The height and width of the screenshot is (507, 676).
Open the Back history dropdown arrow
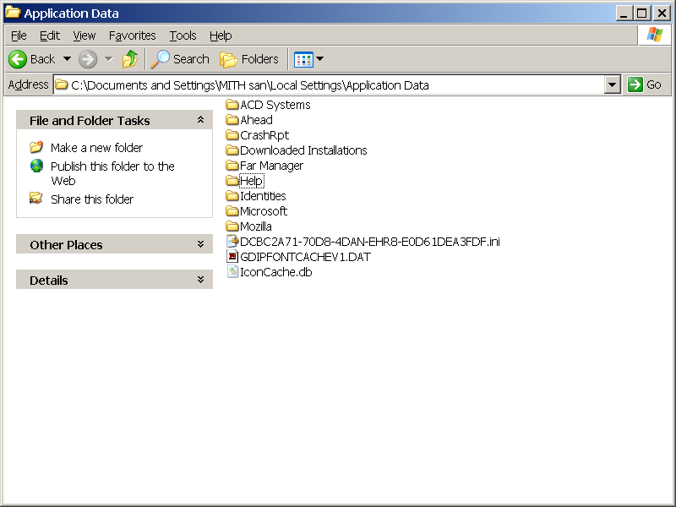tap(67, 58)
